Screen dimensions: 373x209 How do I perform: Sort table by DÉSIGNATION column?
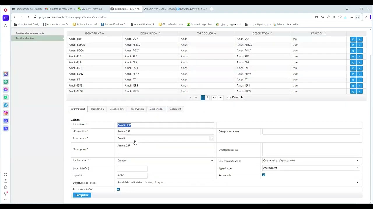(x=150, y=33)
